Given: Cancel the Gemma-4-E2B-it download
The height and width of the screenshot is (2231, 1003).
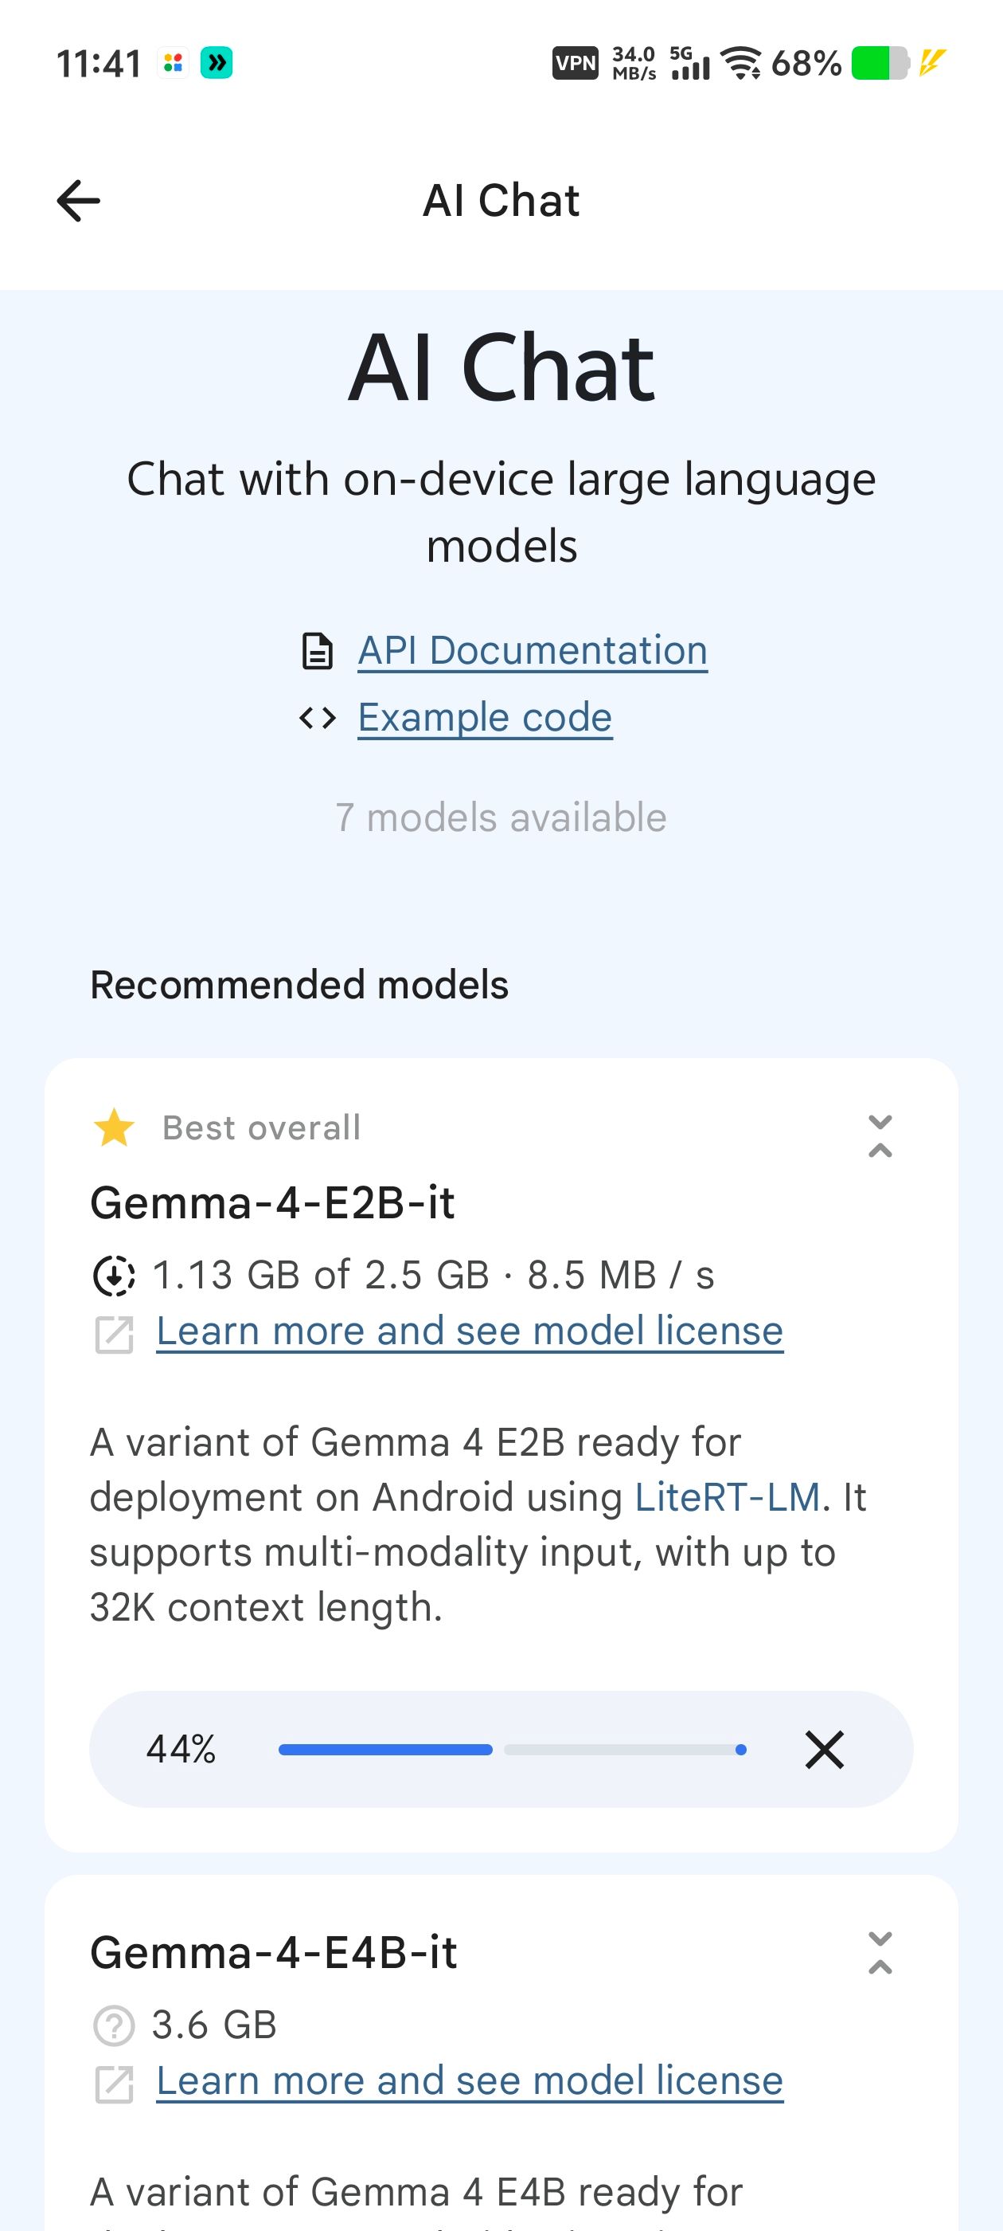Looking at the screenshot, I should pyautogui.click(x=824, y=1750).
